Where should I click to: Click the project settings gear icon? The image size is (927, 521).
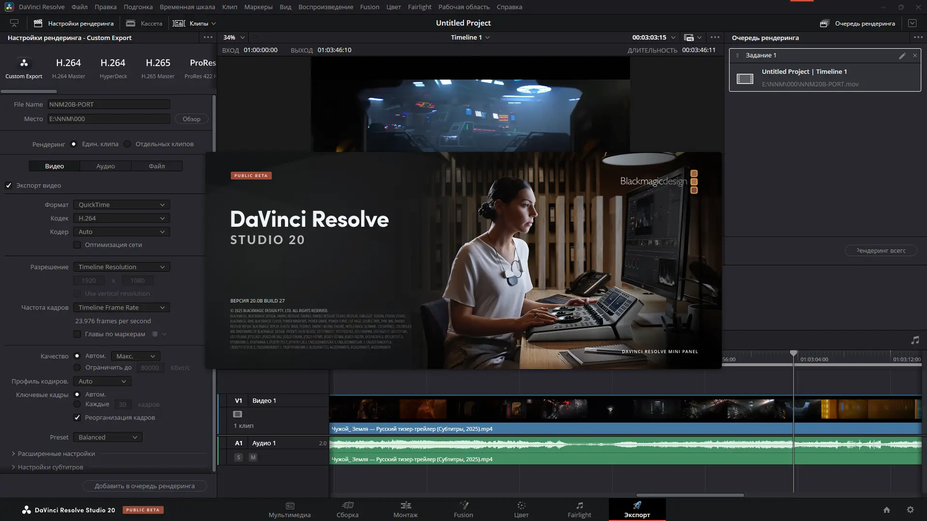pos(910,510)
